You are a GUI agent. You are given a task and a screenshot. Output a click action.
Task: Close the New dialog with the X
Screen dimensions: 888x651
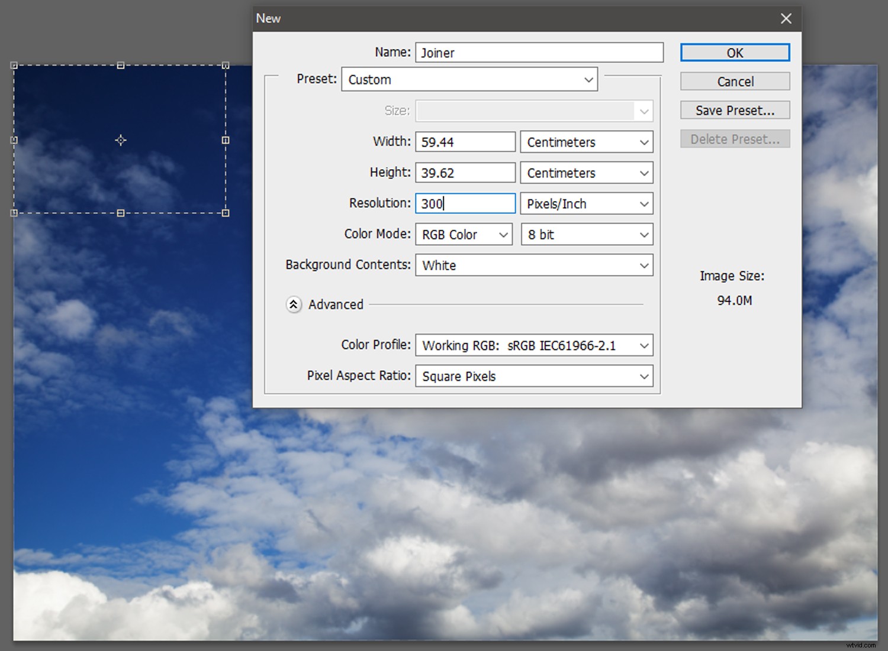pyautogui.click(x=786, y=18)
